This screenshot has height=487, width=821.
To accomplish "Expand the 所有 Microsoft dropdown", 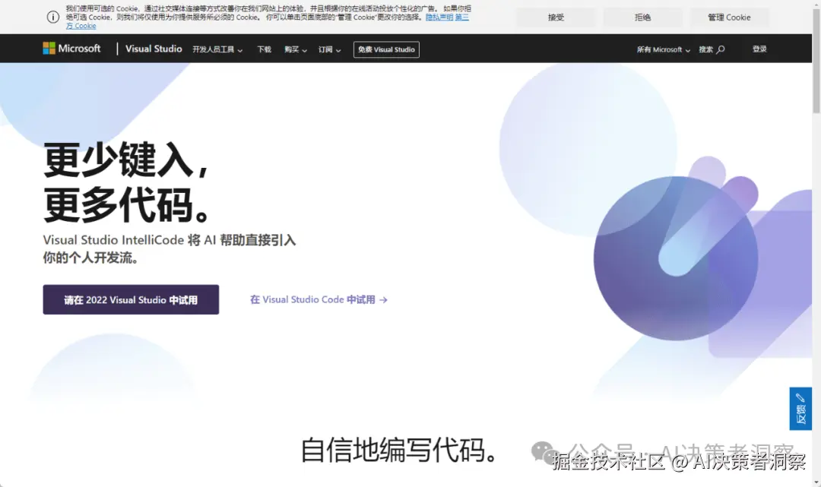I will click(x=660, y=49).
